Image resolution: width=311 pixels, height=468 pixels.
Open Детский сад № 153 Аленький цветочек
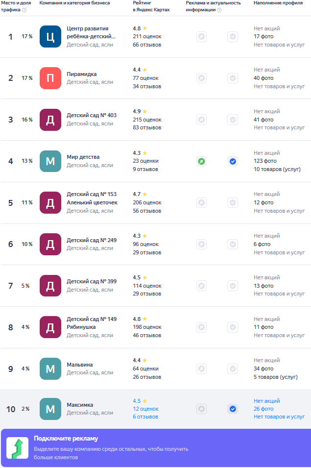pos(92,198)
